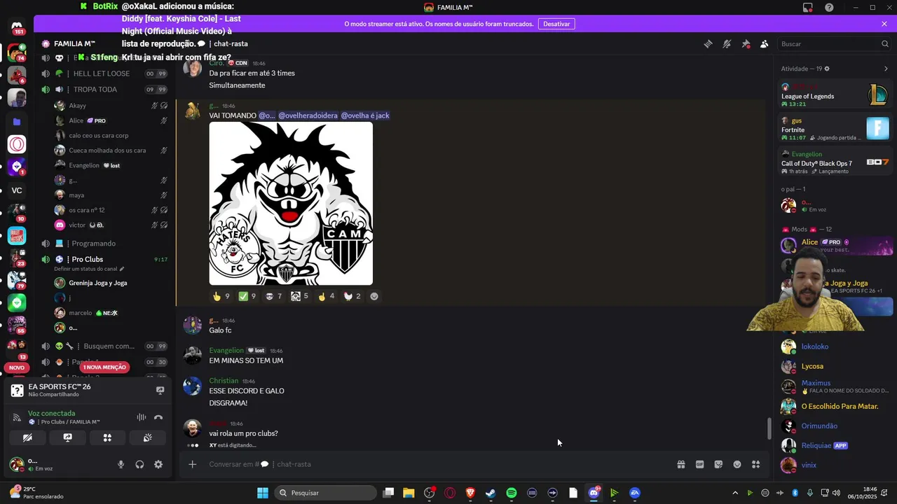Click the 1 NOVA MENÇÃO pill
Image resolution: width=897 pixels, height=504 pixels.
104,367
